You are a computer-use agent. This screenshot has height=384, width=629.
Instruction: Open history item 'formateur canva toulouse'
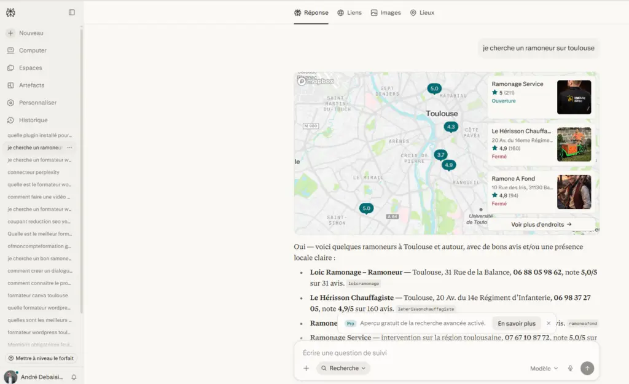point(37,296)
